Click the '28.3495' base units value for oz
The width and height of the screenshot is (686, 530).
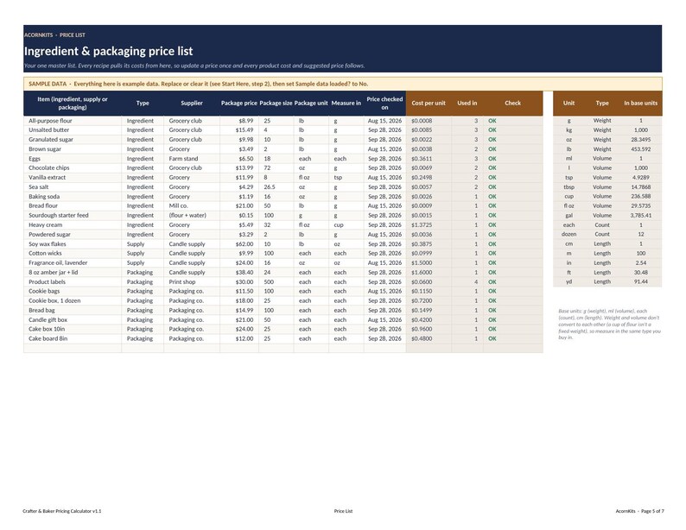(640, 139)
